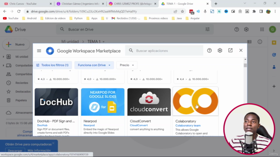The image size is (280, 157).
Task: Open Drive settings gear icon
Action: coord(246,29)
